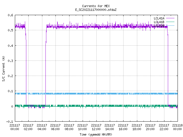Click the LCL42B legend label
Screen dimensions: 183x137
coord(159,26)
